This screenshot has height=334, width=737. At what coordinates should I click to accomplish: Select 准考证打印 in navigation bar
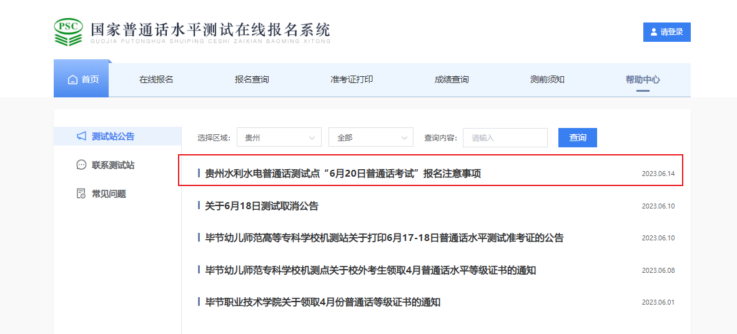click(x=352, y=79)
